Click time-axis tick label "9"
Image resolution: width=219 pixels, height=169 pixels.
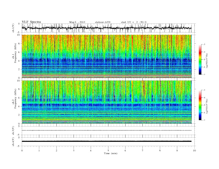click(177, 150)
